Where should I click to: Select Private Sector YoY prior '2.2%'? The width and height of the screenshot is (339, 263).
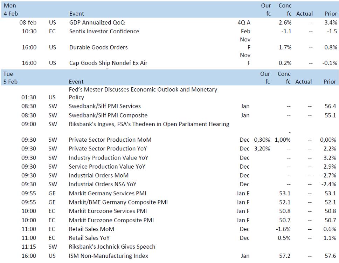330,149
